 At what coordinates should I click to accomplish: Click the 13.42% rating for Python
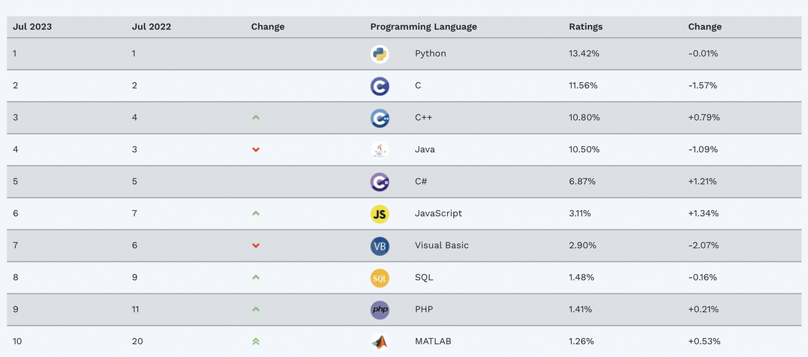tap(584, 54)
